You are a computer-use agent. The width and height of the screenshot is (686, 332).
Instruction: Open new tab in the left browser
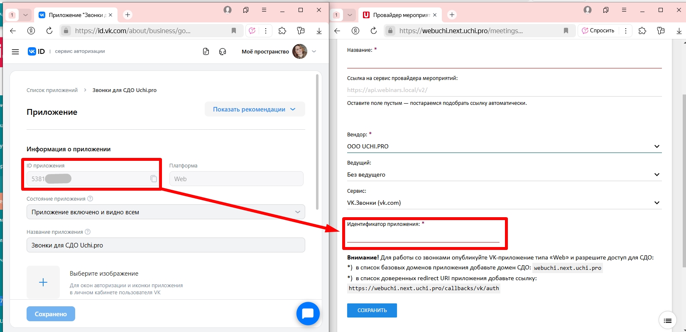tap(128, 15)
